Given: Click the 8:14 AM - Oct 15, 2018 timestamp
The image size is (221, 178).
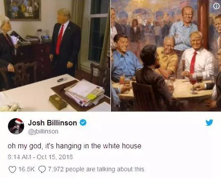Looking at the screenshot, I should tap(40, 157).
